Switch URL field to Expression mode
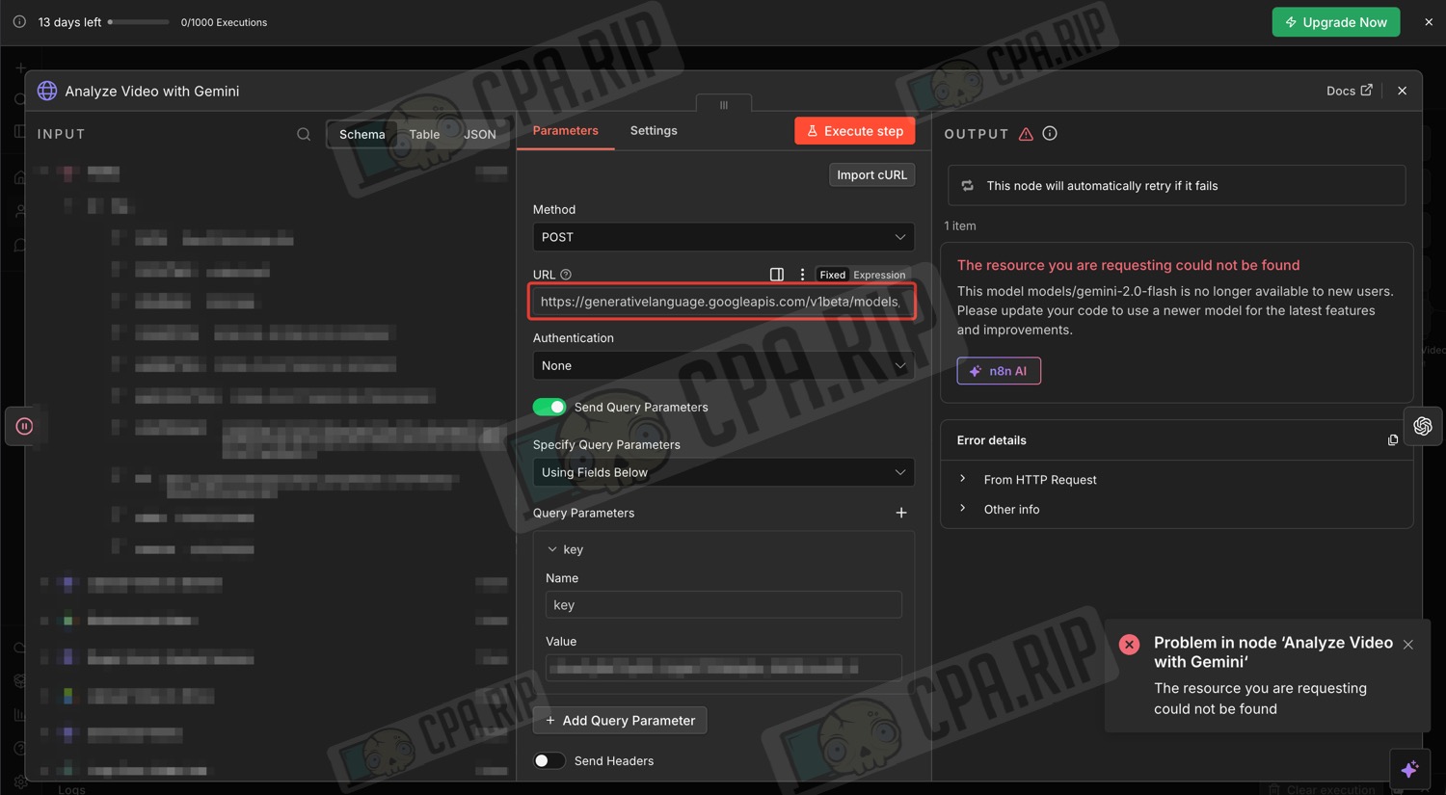 (879, 275)
